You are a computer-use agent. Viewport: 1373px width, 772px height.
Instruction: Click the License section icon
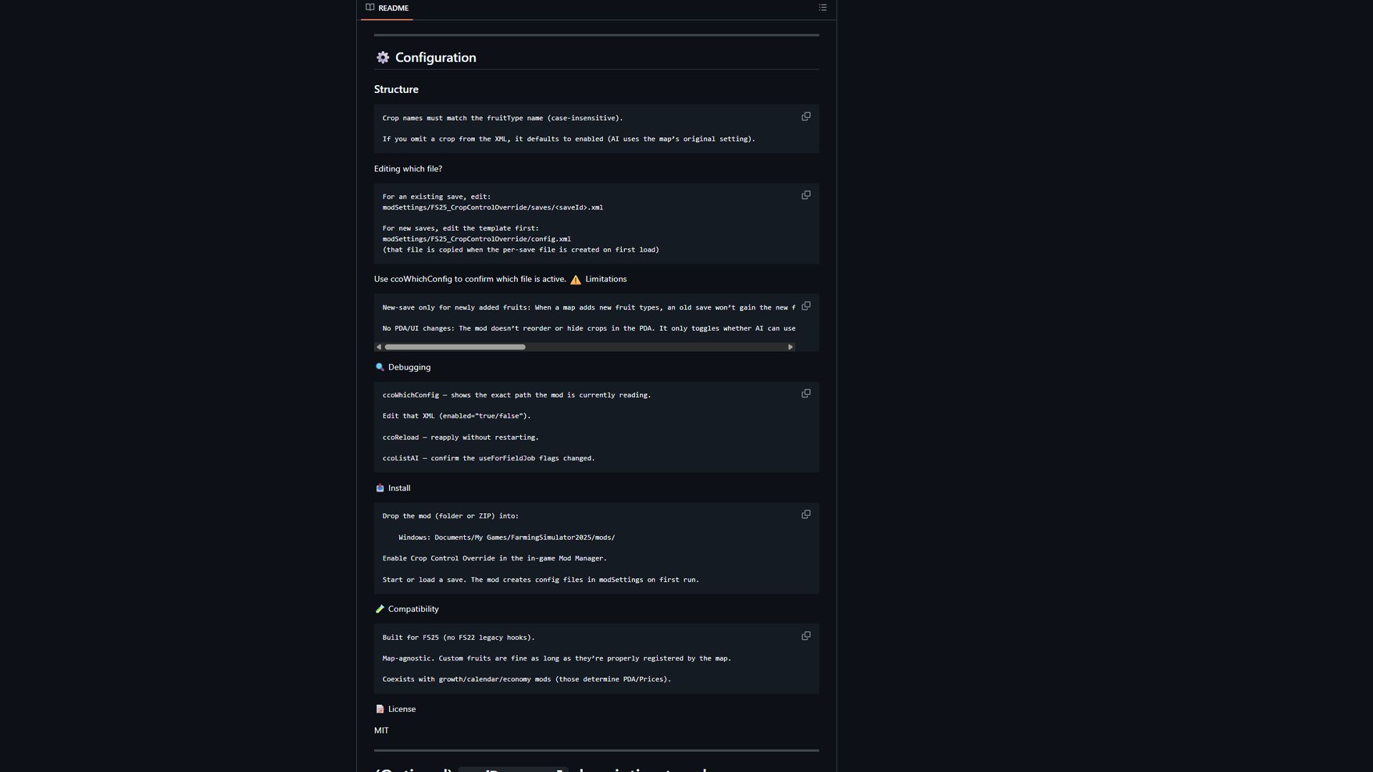pos(380,709)
